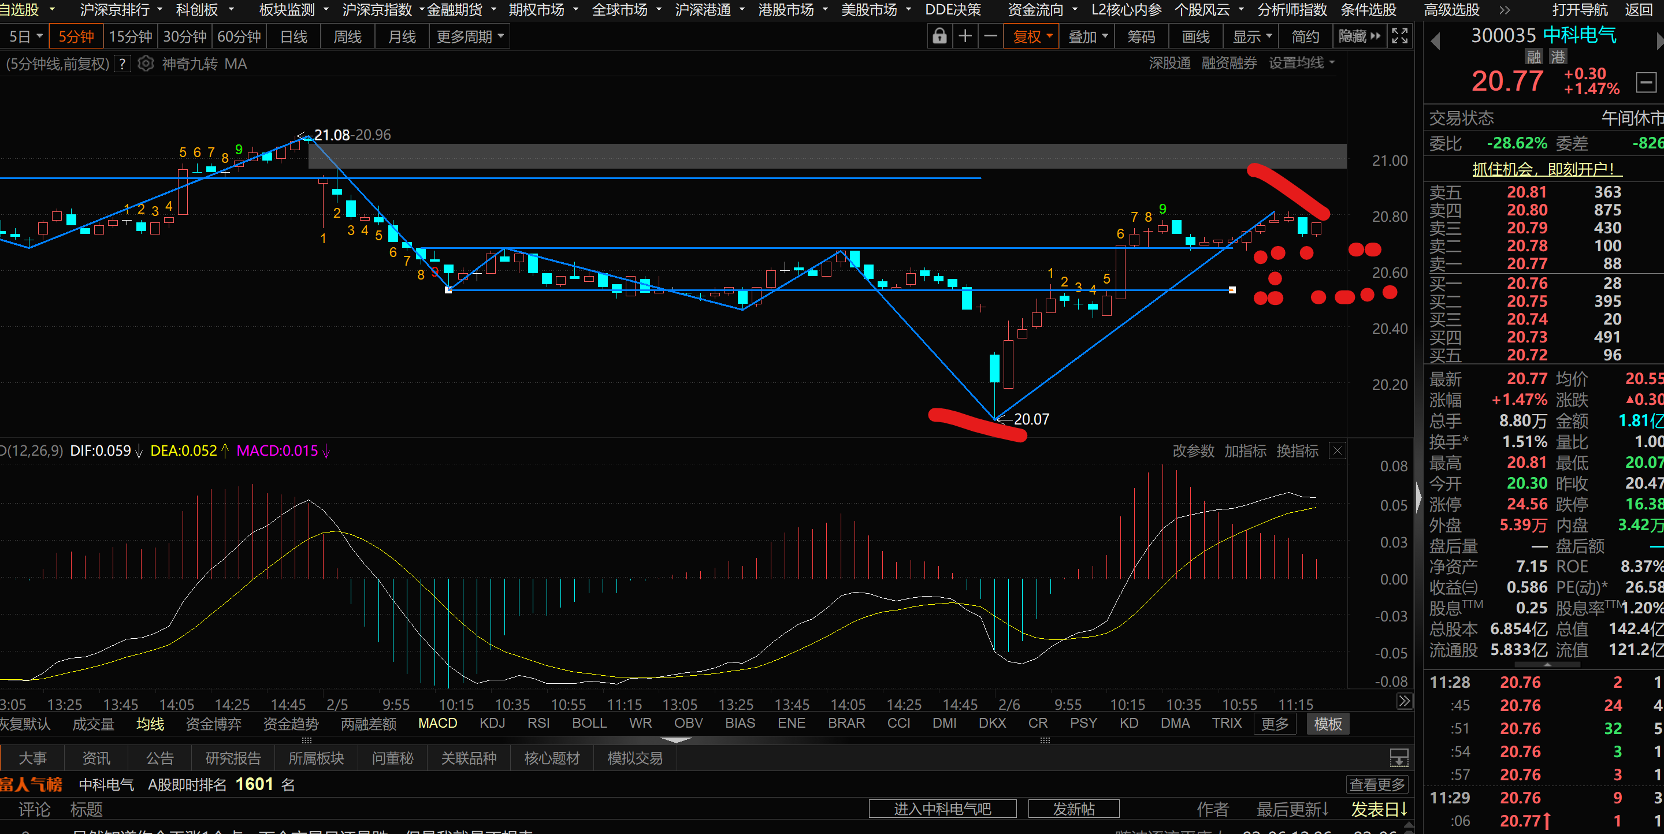Click the question mark help icon
Viewport: 1664px width, 834px height.
(122, 64)
